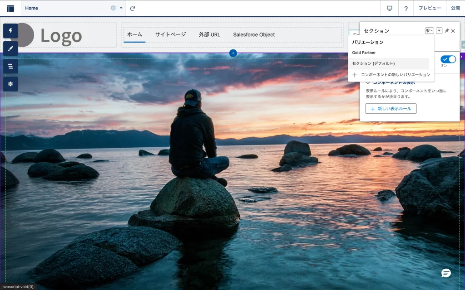
Task: Pin the section properties panel
Action: coord(446,31)
